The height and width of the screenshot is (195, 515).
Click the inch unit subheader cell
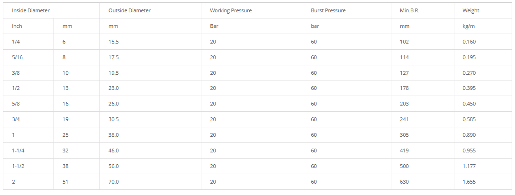tap(17, 26)
